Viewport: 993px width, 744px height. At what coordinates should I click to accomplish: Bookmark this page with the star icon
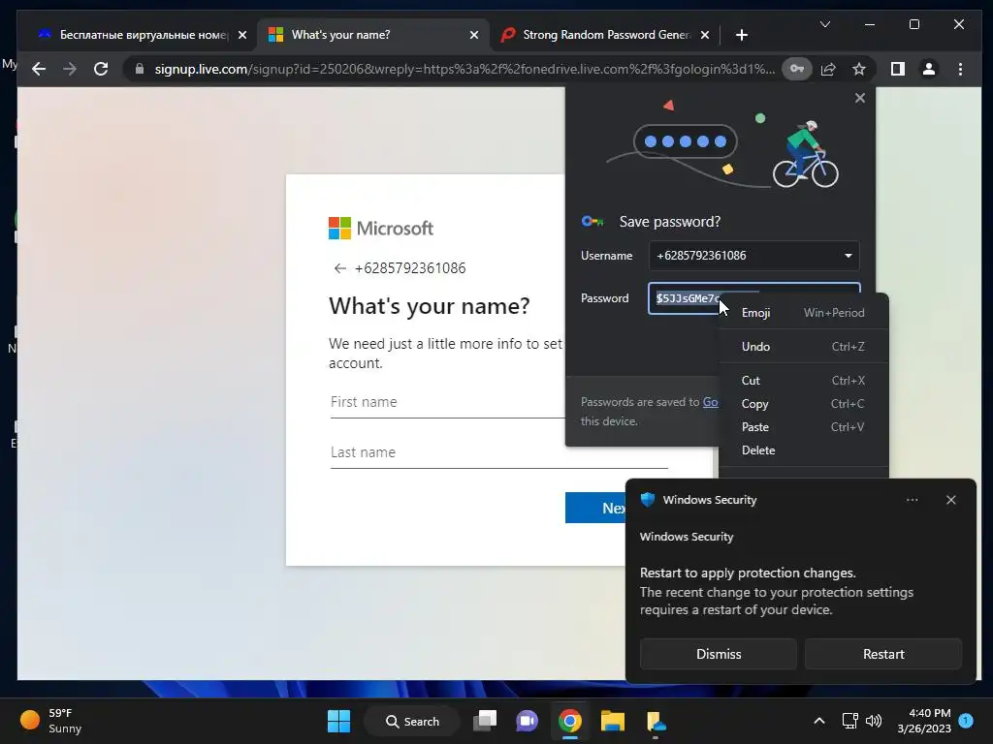pos(859,69)
